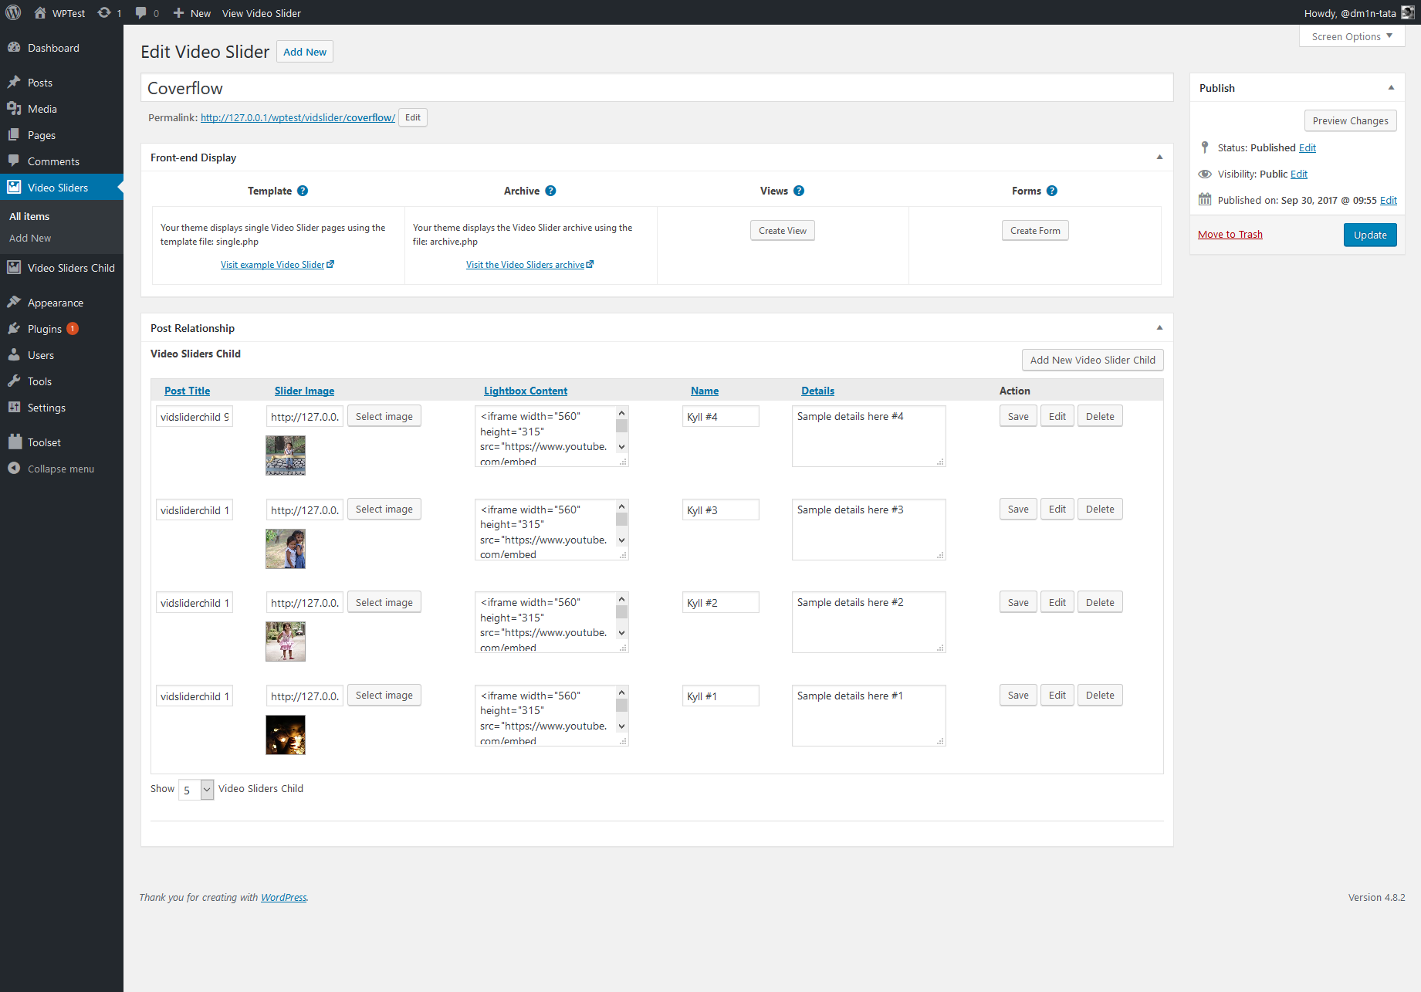This screenshot has height=992, width=1421.
Task: Sort by Slider Image column
Action: click(x=304, y=391)
